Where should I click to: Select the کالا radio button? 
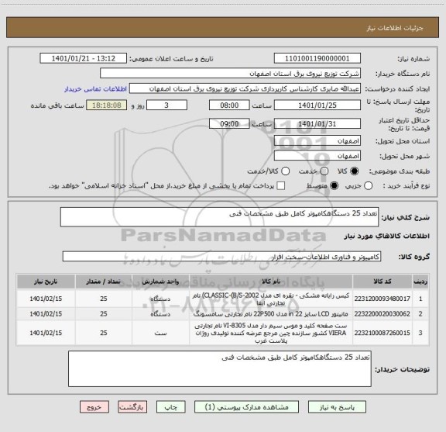click(x=355, y=171)
